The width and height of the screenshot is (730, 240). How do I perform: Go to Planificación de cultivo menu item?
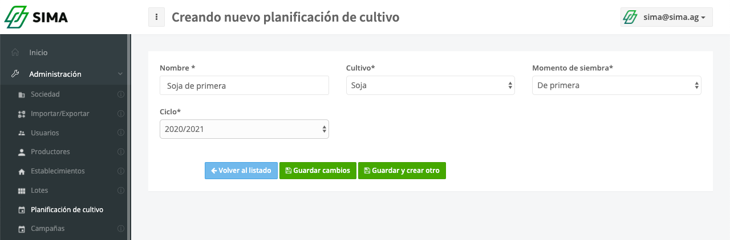coord(67,210)
